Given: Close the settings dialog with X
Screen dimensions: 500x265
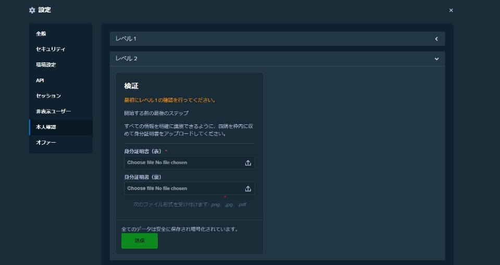Looking at the screenshot, I should 451,10.
